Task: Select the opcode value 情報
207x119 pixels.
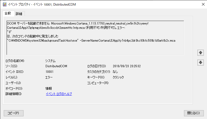Action: click(x=49, y=89)
